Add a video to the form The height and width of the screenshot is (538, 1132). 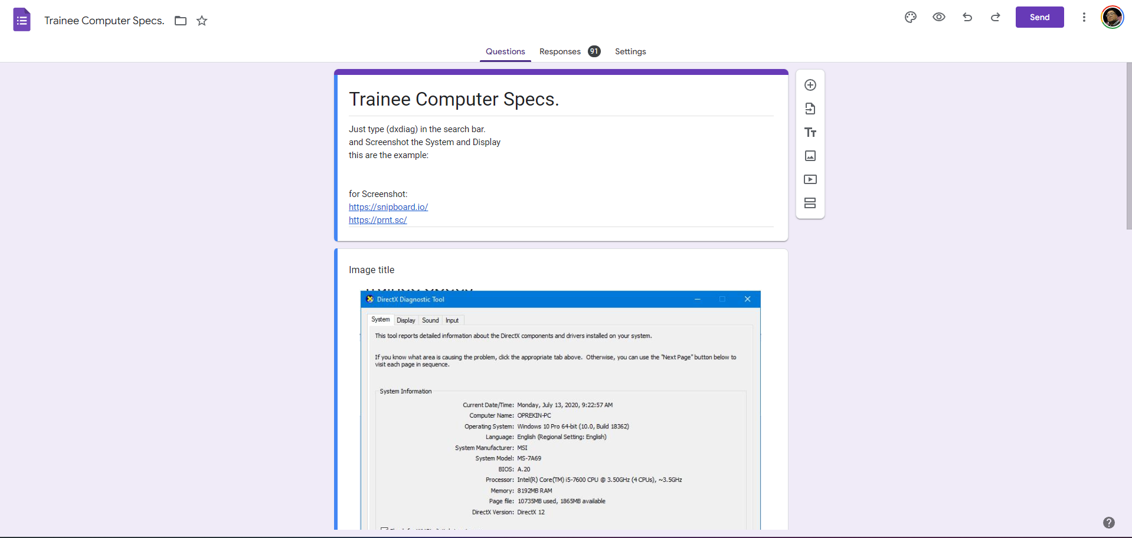(810, 179)
